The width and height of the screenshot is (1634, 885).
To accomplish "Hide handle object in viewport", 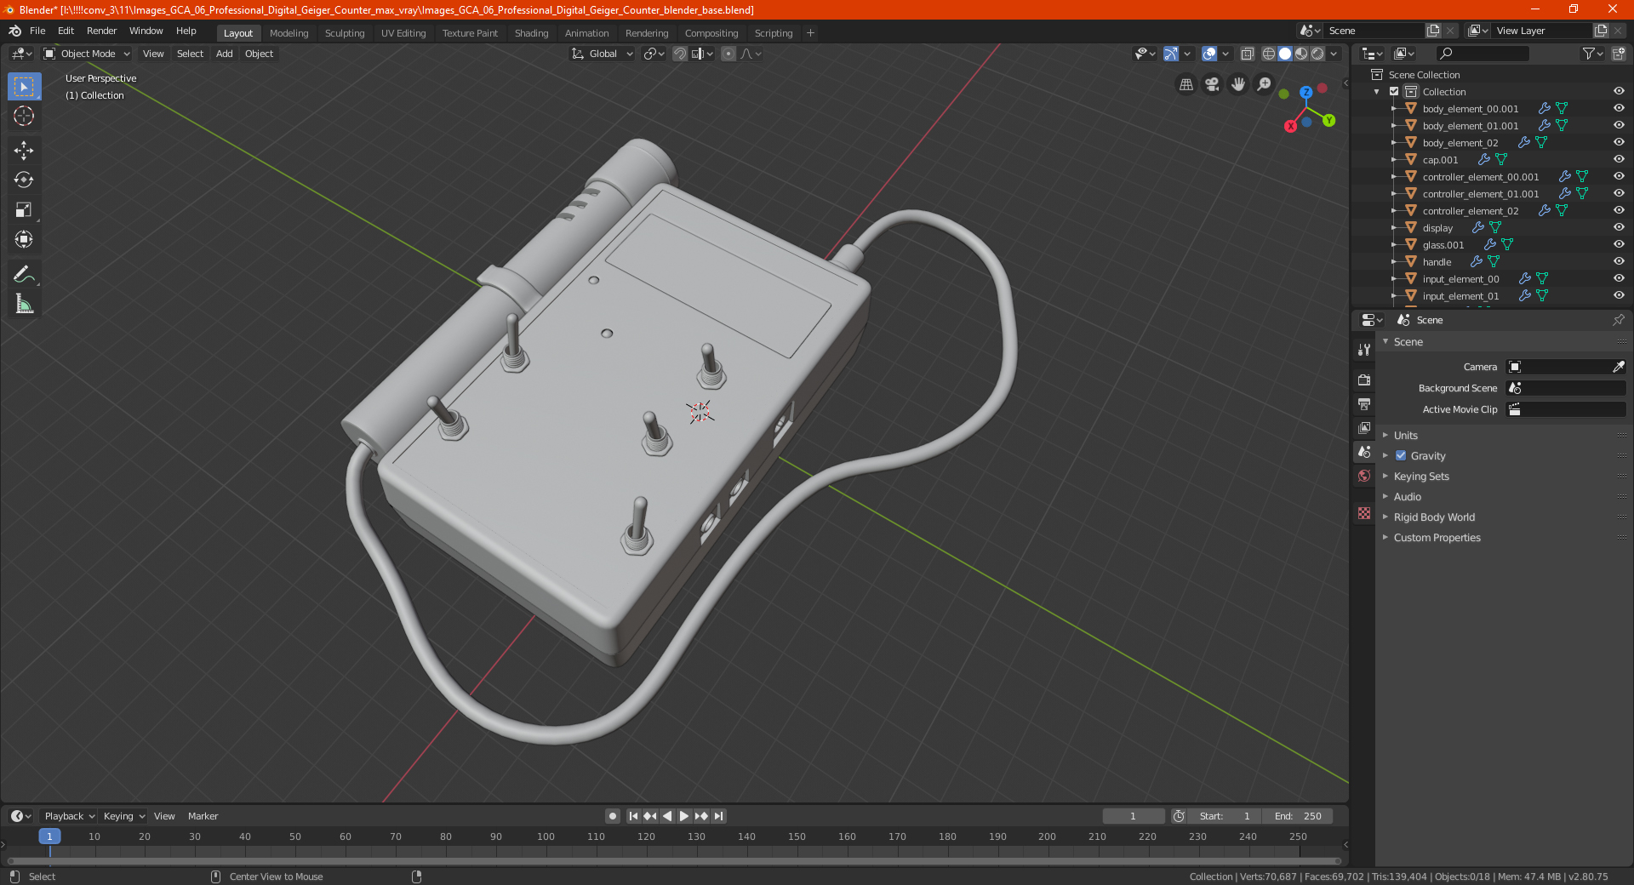I will [x=1619, y=262].
